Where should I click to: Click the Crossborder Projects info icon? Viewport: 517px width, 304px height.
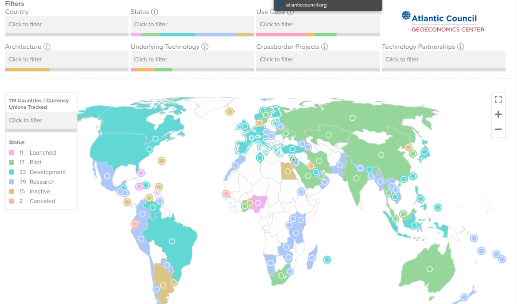[325, 47]
